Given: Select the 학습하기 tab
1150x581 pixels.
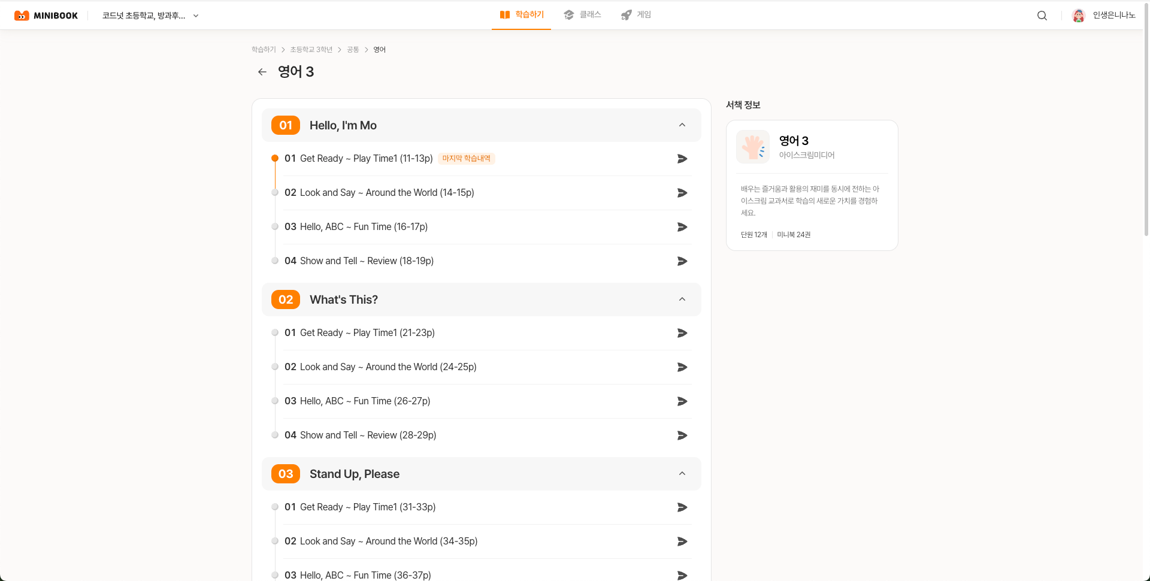Looking at the screenshot, I should tap(522, 15).
